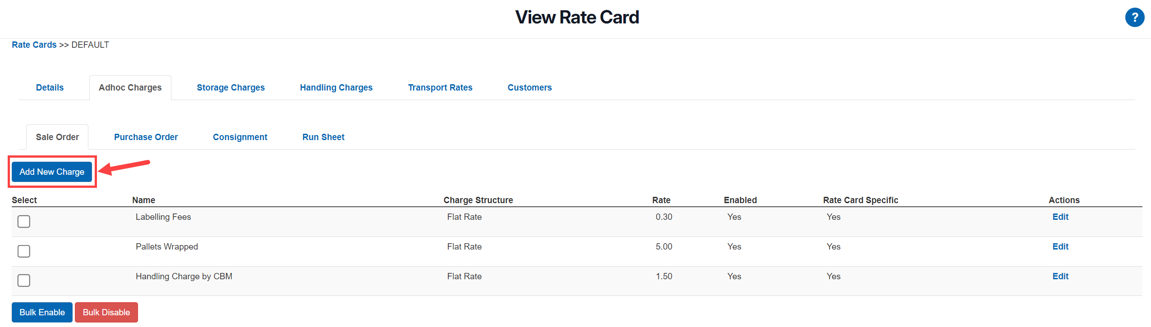This screenshot has height=327, width=1151.
Task: Click the Bulk Disable button
Action: [x=106, y=312]
